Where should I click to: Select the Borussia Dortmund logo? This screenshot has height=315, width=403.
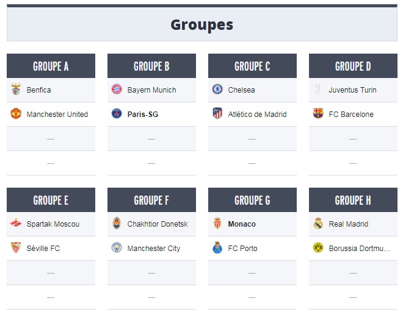318,247
